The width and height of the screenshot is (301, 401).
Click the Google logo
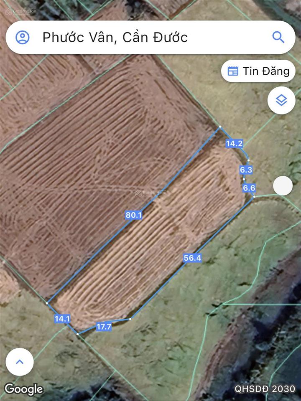[24, 389]
